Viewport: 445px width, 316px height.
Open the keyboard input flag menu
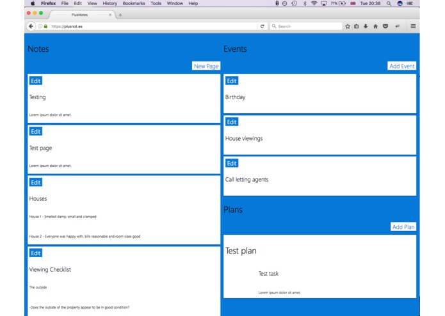point(353,3)
